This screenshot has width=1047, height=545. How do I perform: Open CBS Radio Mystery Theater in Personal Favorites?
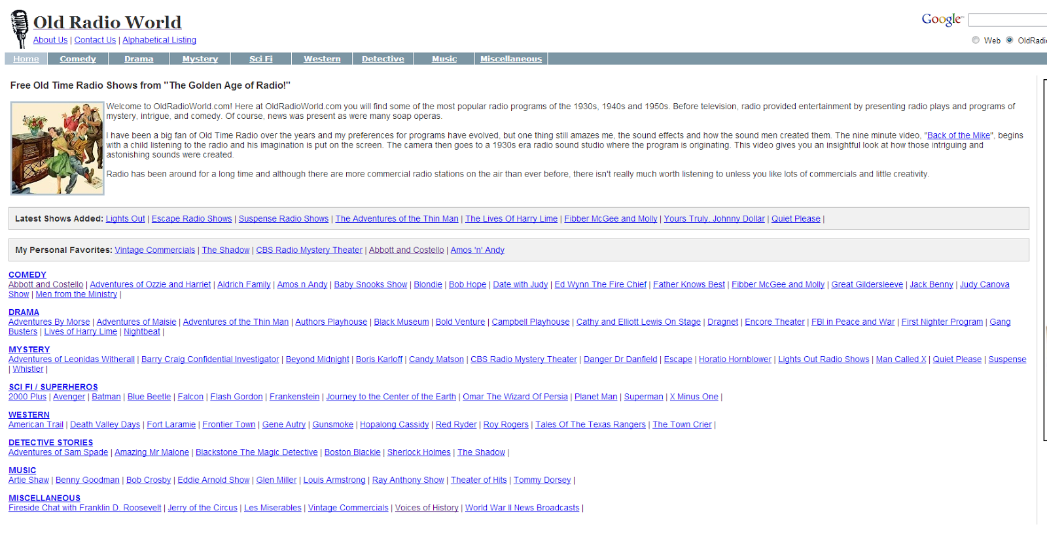pos(309,250)
